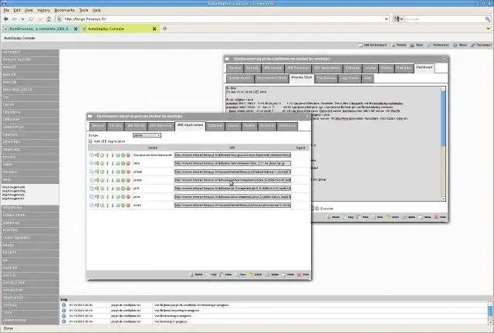494x333 pixels.
Task: Open the browser tab list dropdown
Action: point(489,29)
